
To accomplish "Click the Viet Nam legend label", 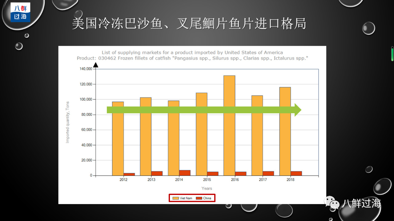I will pos(186,198).
